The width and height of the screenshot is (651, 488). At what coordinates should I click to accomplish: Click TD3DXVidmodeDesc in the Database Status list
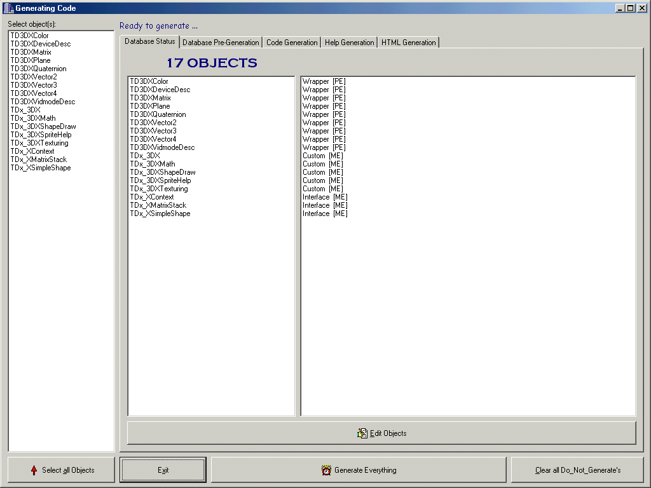162,147
